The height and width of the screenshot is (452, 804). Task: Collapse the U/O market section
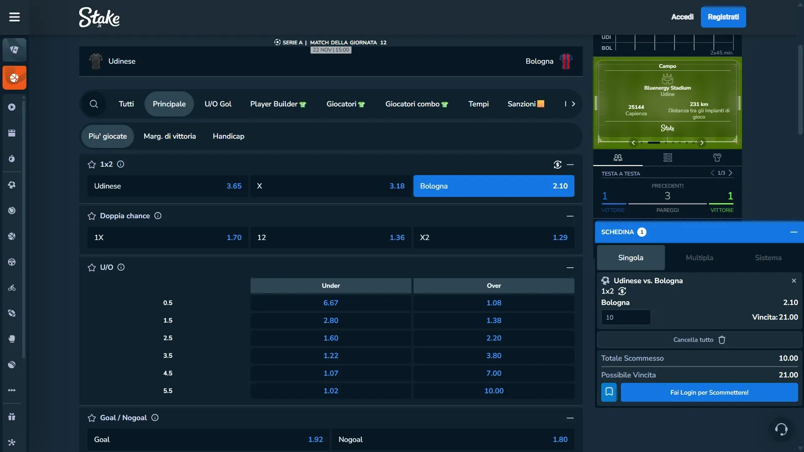570,268
